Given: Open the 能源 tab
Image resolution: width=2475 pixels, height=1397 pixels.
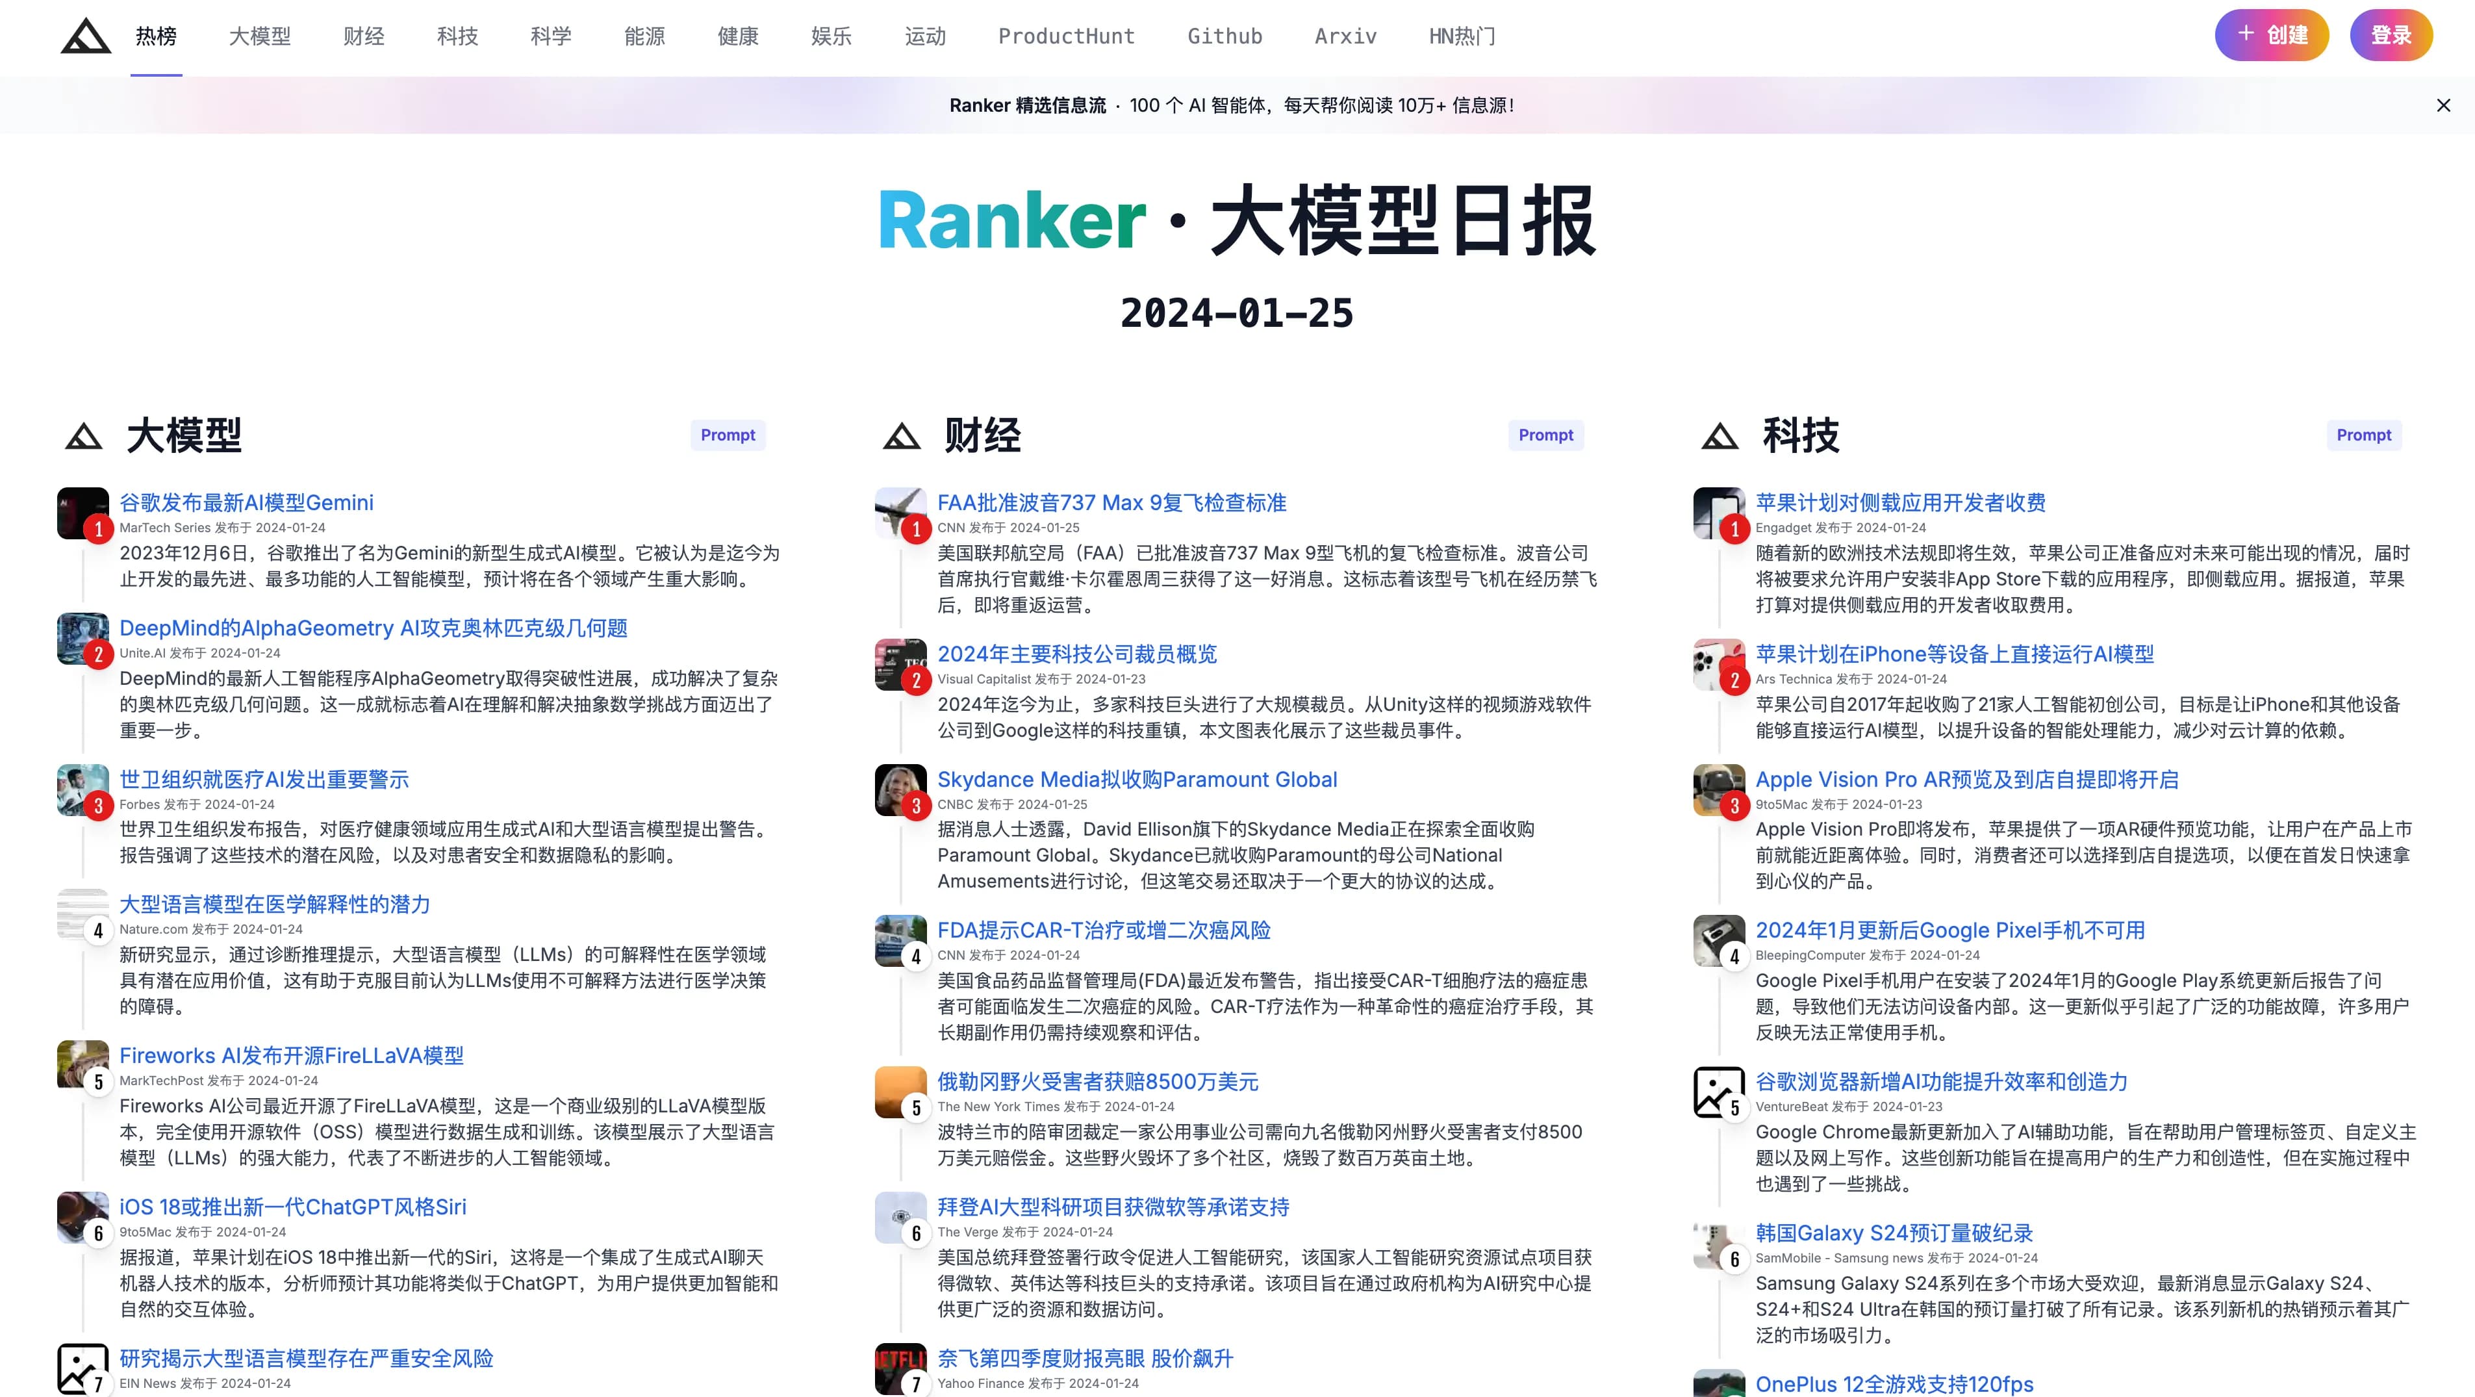Looking at the screenshot, I should (x=644, y=36).
